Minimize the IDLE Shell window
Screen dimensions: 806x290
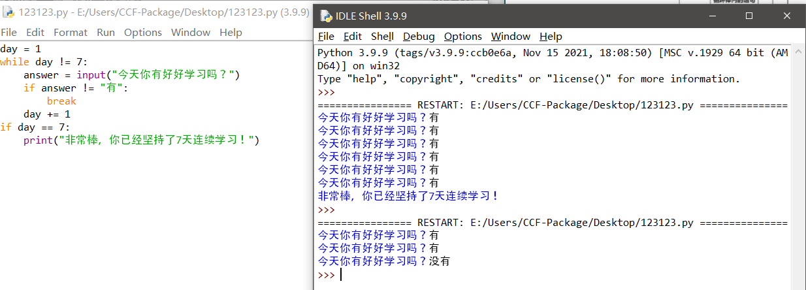pyautogui.click(x=713, y=16)
